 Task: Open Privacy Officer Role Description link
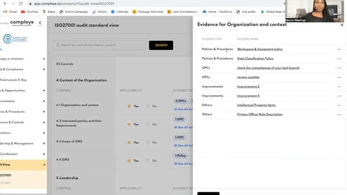pos(260,114)
